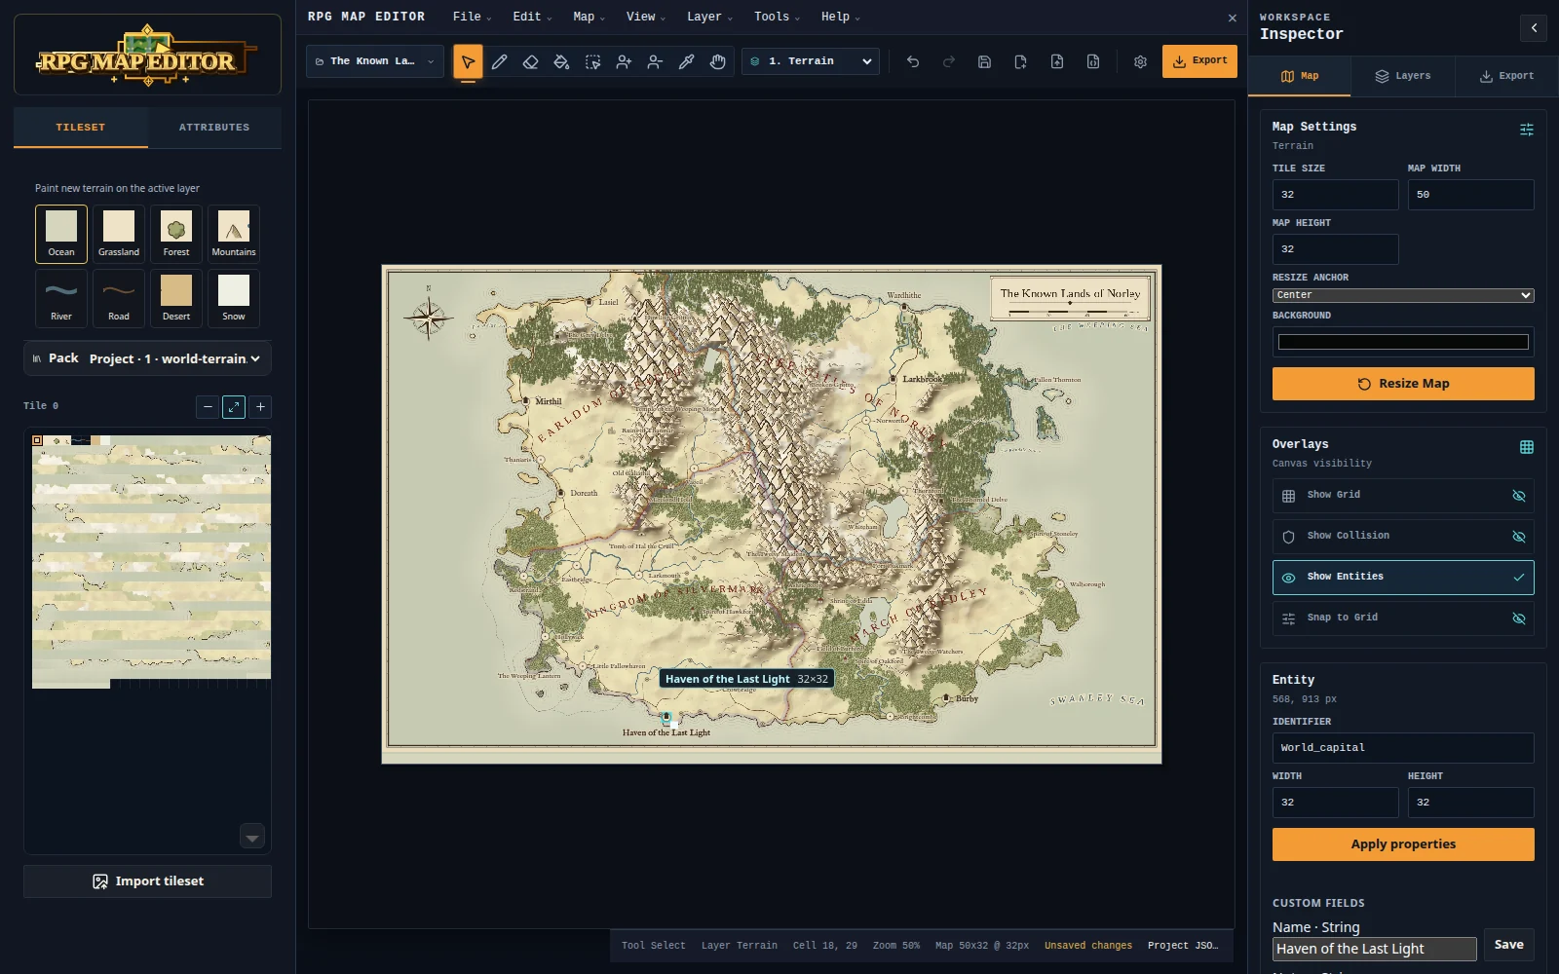Click the Desert terrain swatch
The width and height of the screenshot is (1559, 974).
[176, 298]
